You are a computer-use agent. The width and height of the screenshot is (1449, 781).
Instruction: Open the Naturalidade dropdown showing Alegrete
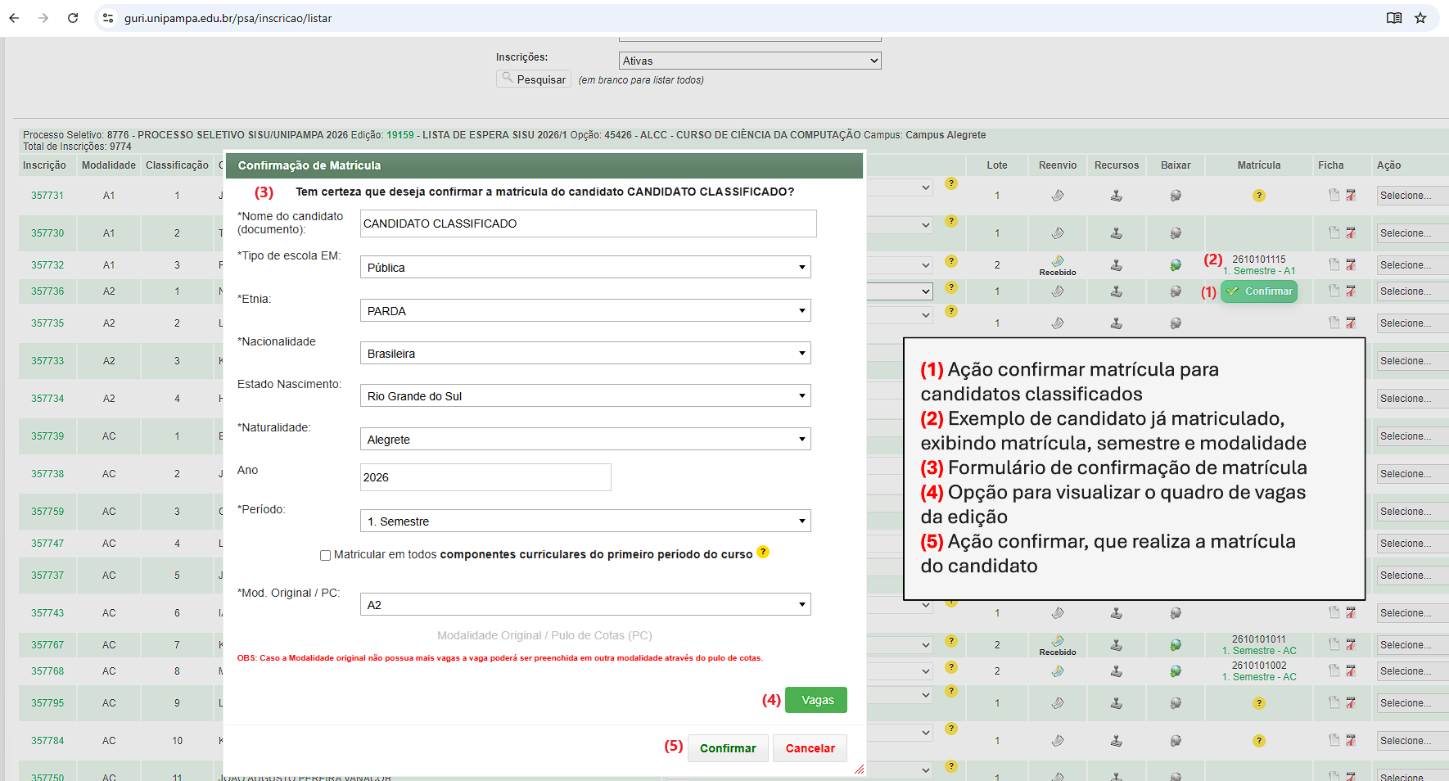[585, 439]
